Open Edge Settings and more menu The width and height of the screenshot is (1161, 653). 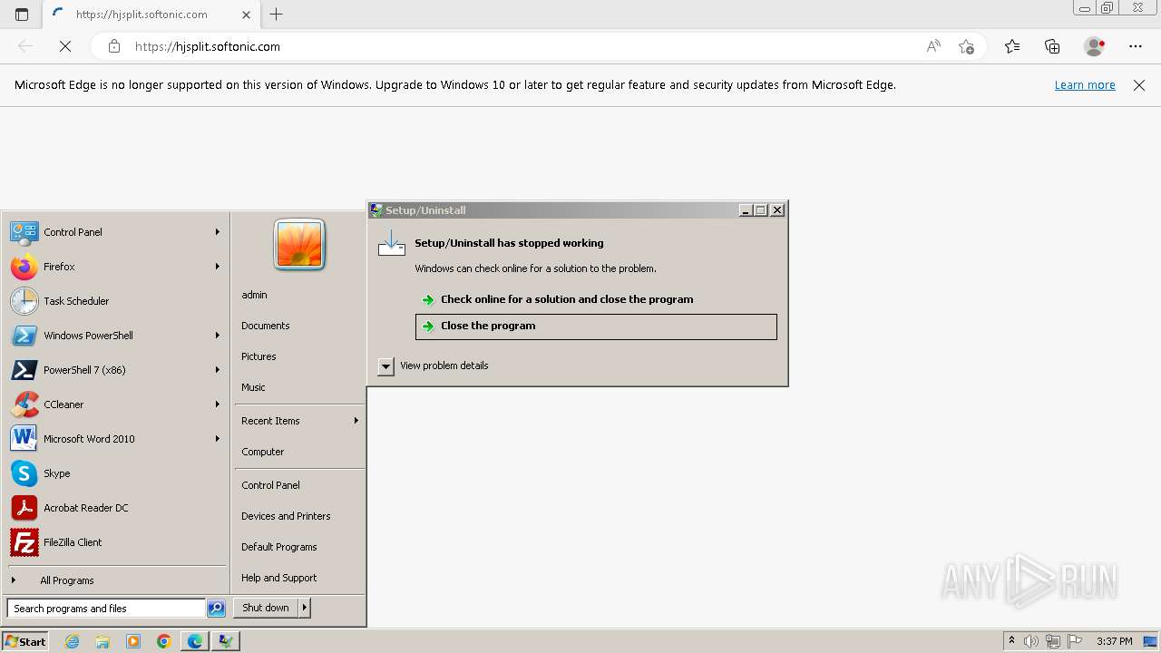tap(1136, 46)
